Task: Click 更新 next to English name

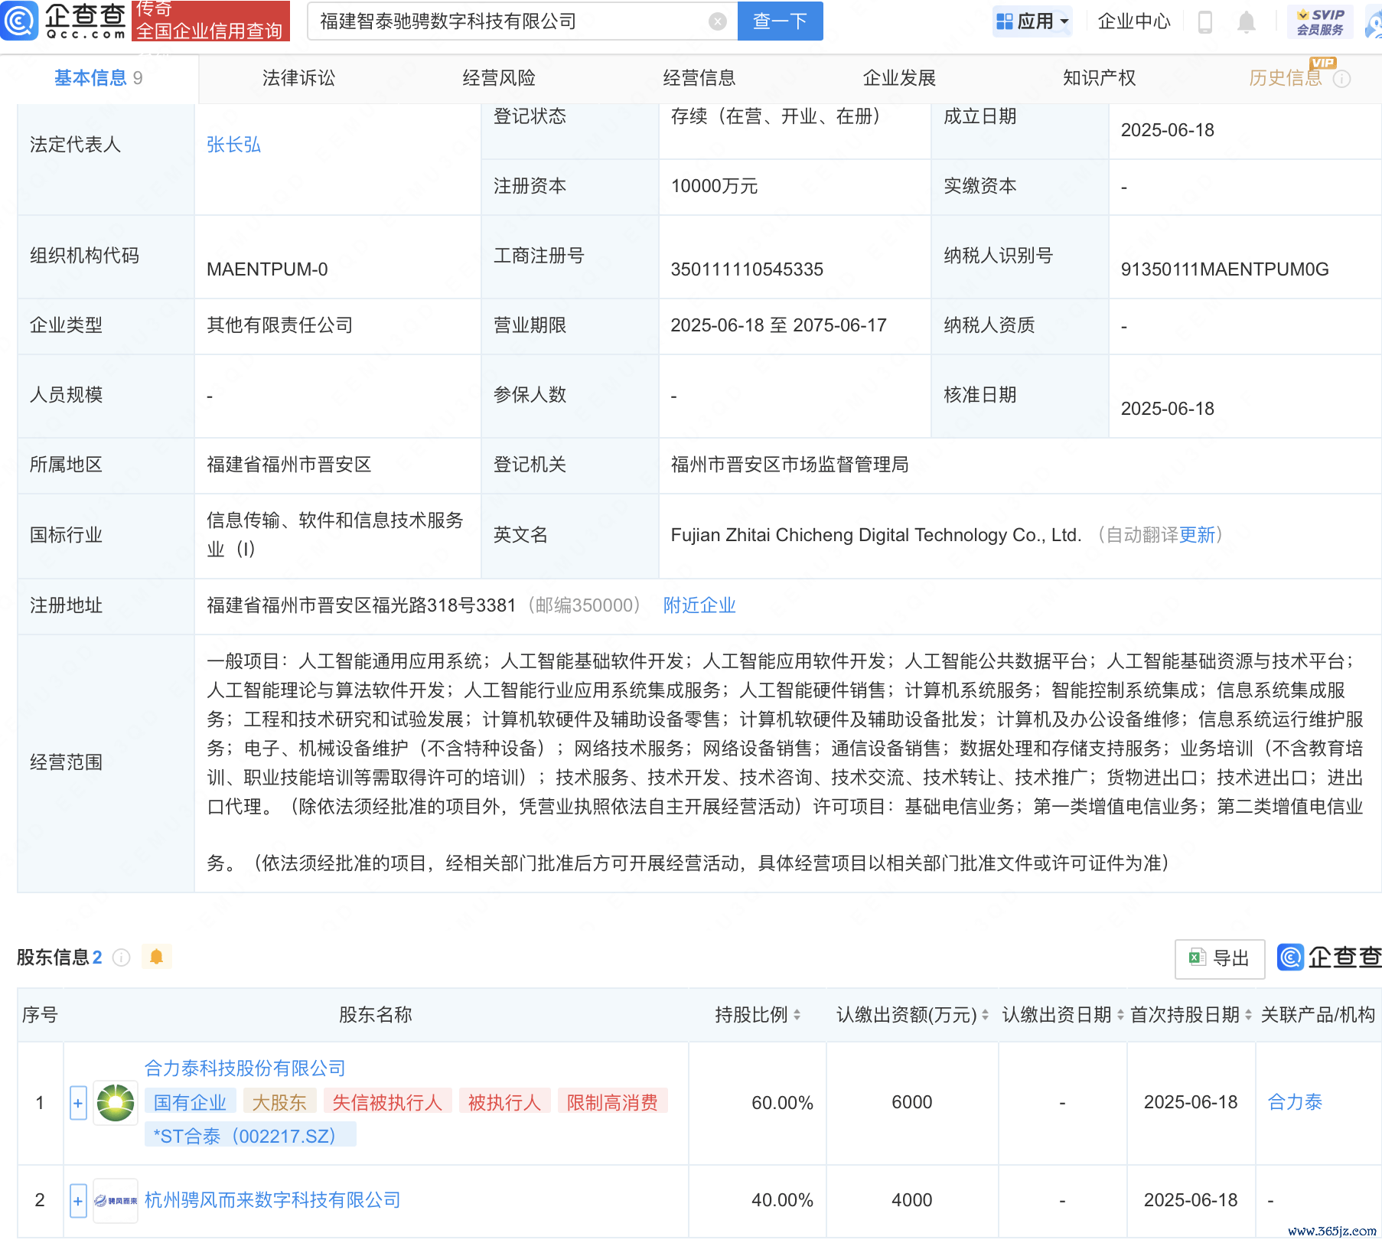Action: coord(1197,535)
